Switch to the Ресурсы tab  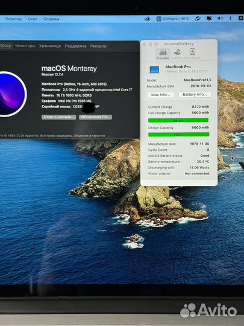click(98, 46)
